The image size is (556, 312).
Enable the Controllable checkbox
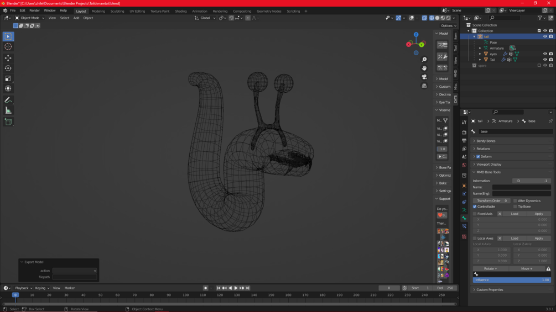(475, 207)
